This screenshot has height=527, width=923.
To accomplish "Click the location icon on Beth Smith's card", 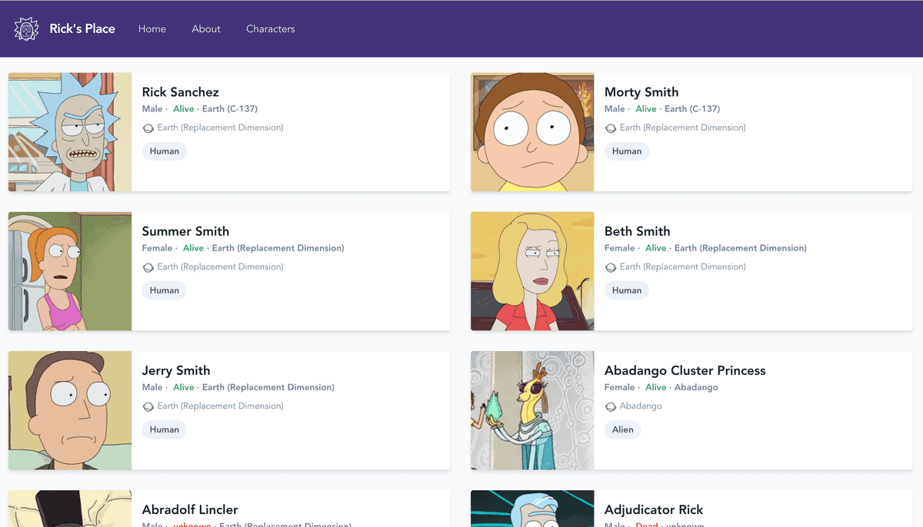I will point(610,267).
